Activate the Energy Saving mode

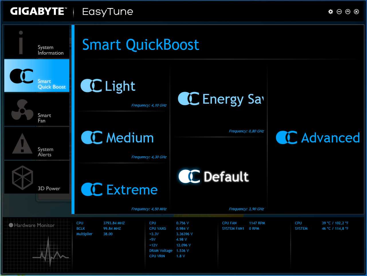pyautogui.click(x=232, y=99)
